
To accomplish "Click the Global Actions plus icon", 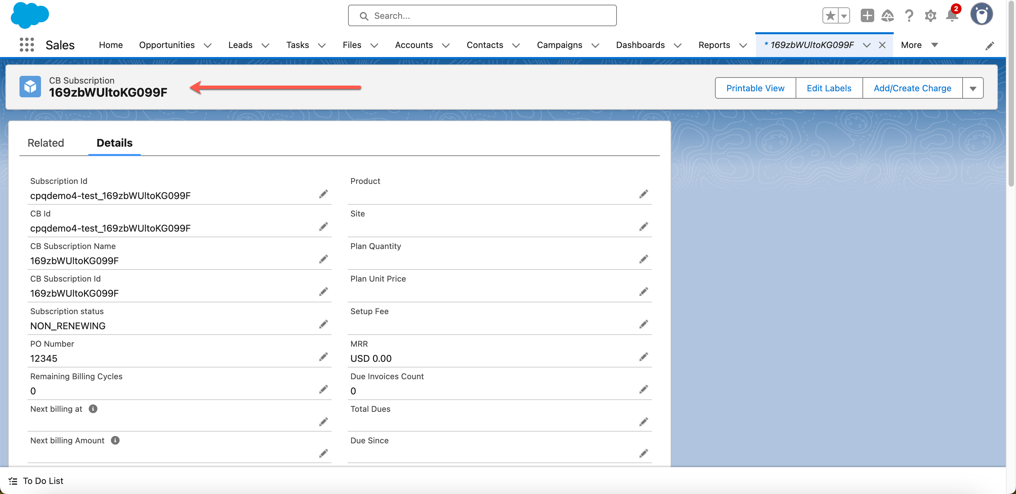I will [x=867, y=16].
